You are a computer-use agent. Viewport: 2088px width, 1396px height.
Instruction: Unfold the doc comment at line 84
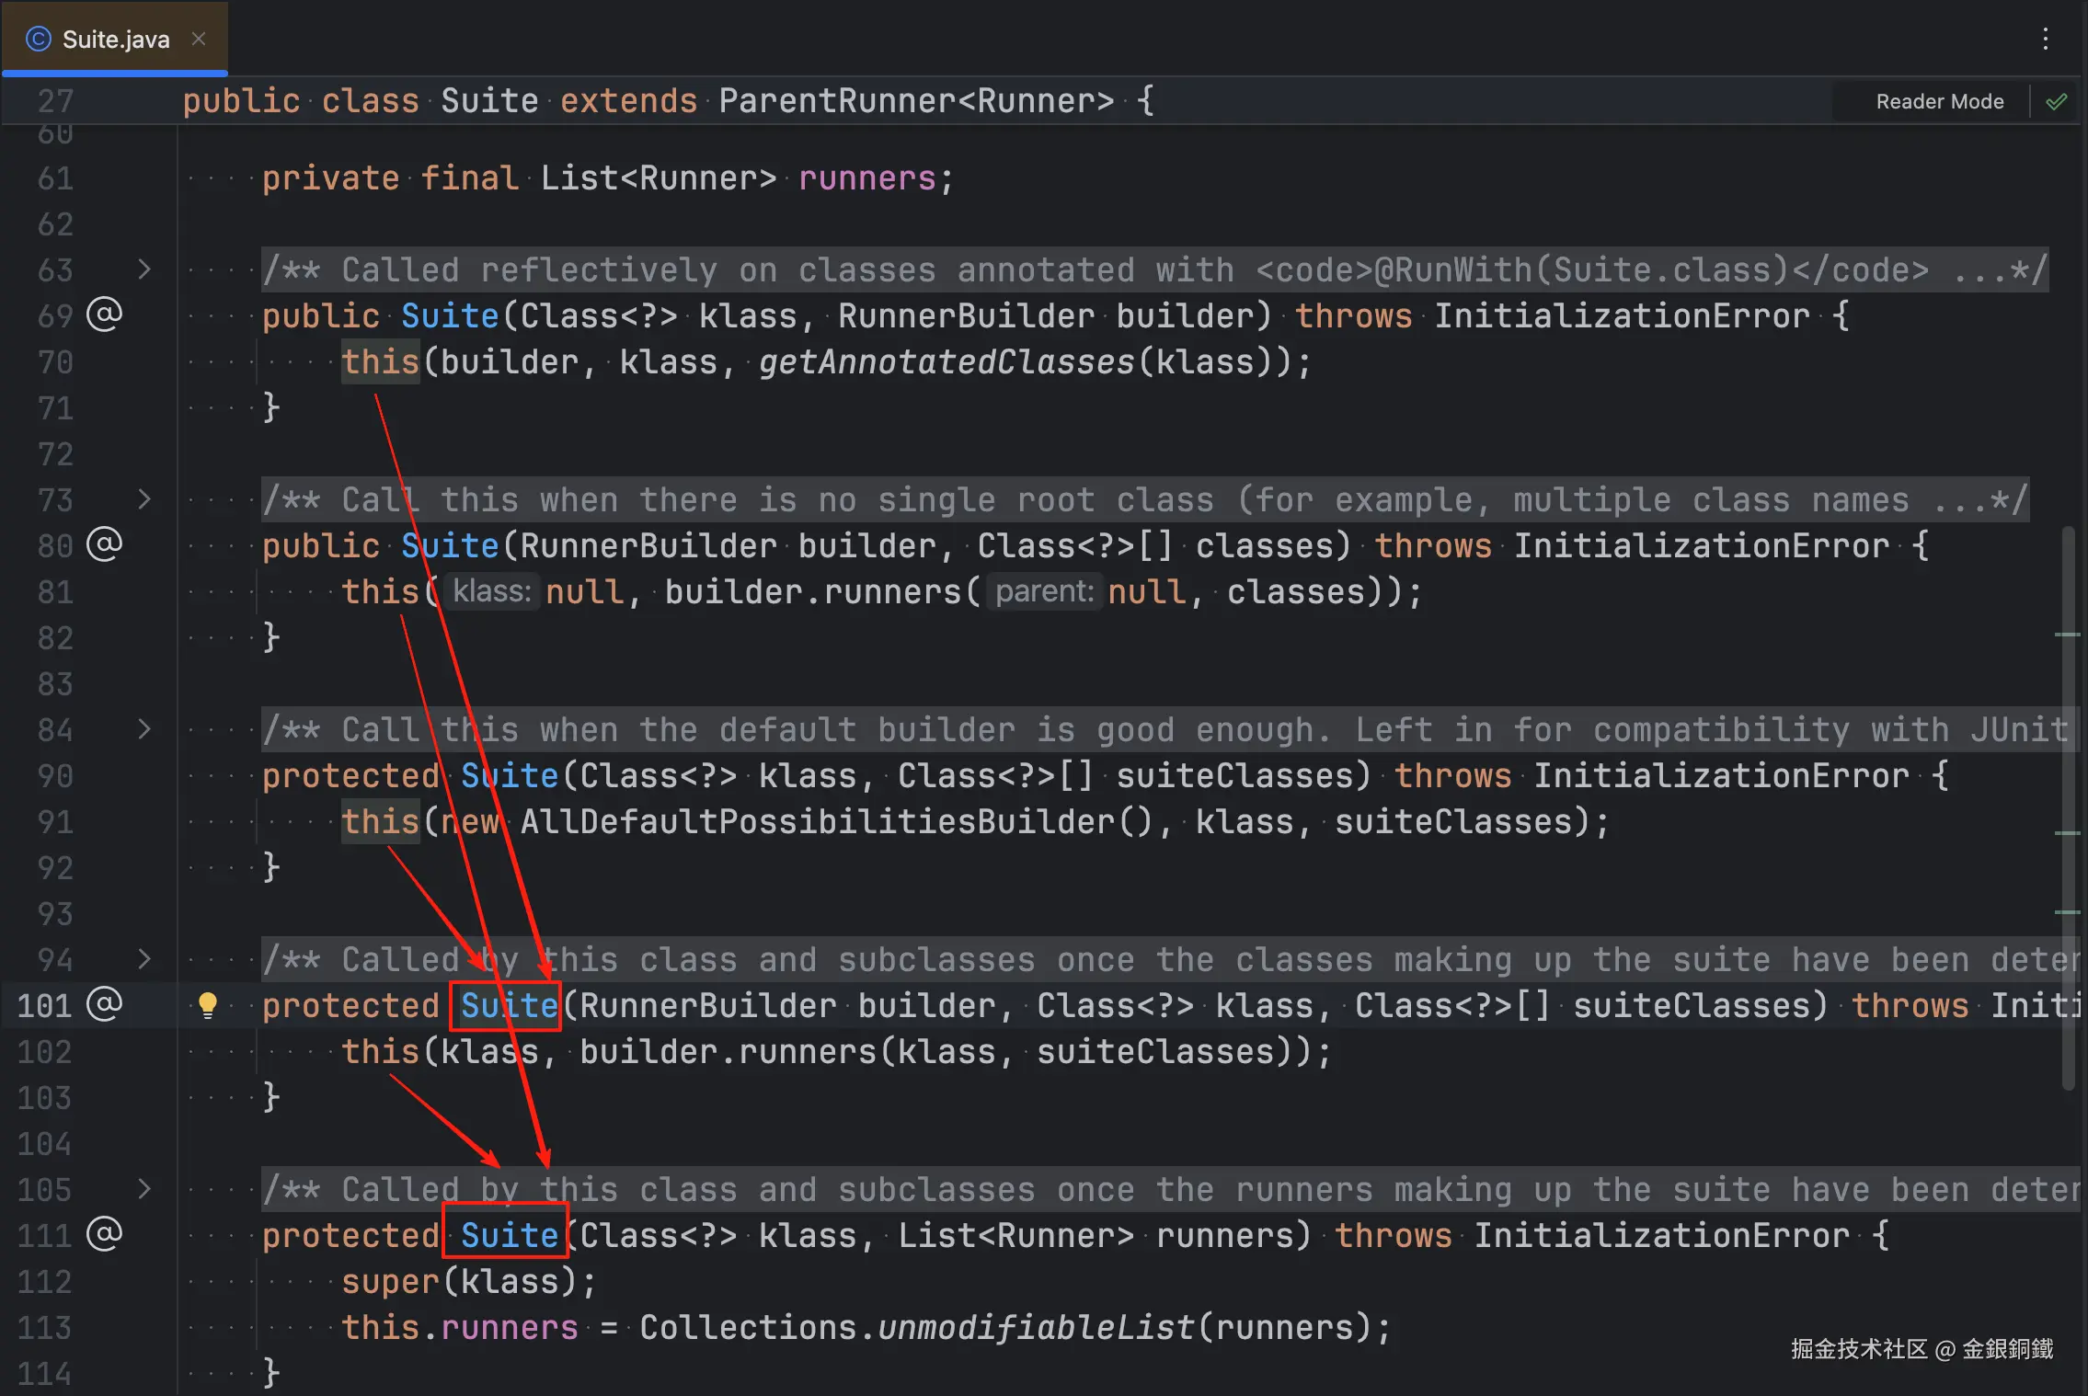pyautogui.click(x=144, y=729)
